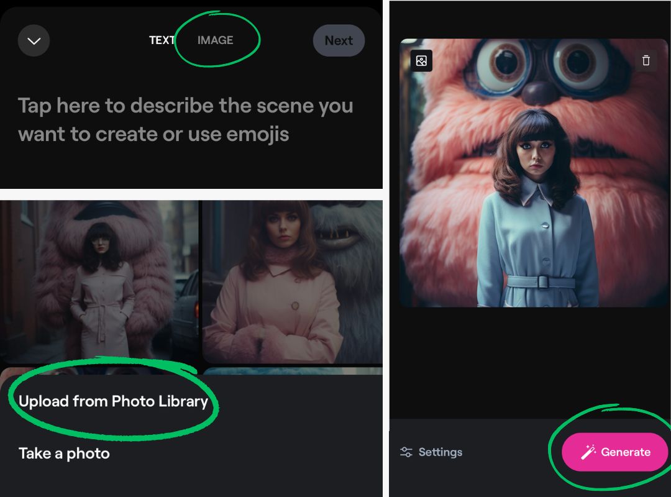The image size is (671, 497).
Task: Select thumbnail of woman hugged by pink monster
Action: [x=99, y=283]
